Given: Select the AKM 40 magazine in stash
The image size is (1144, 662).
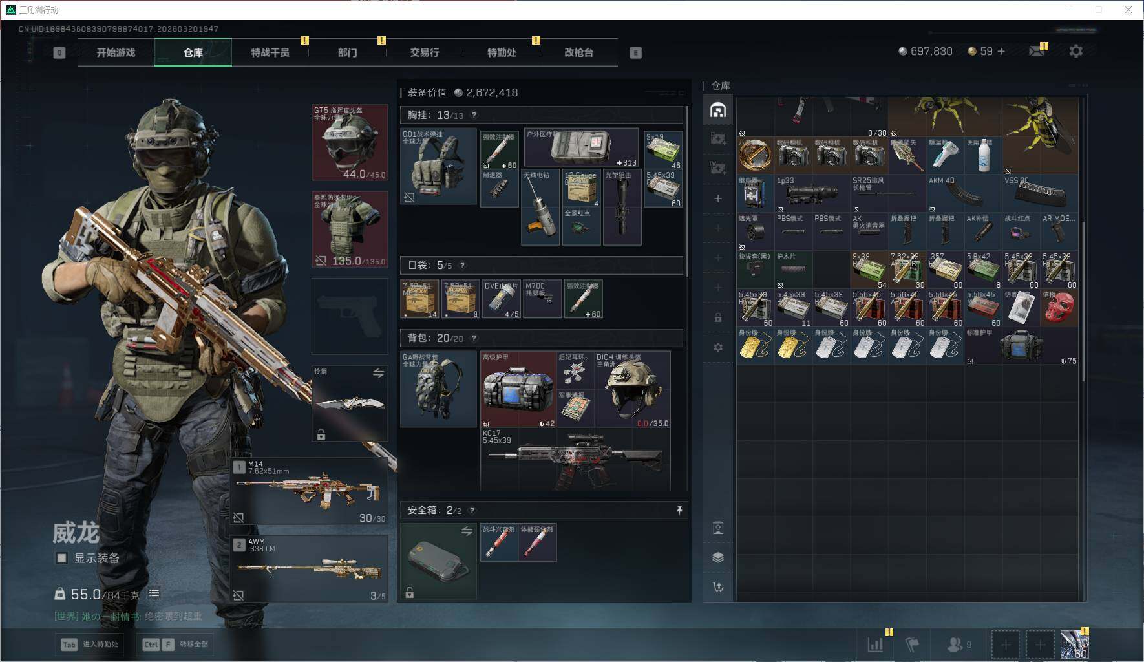Looking at the screenshot, I should click(x=964, y=193).
